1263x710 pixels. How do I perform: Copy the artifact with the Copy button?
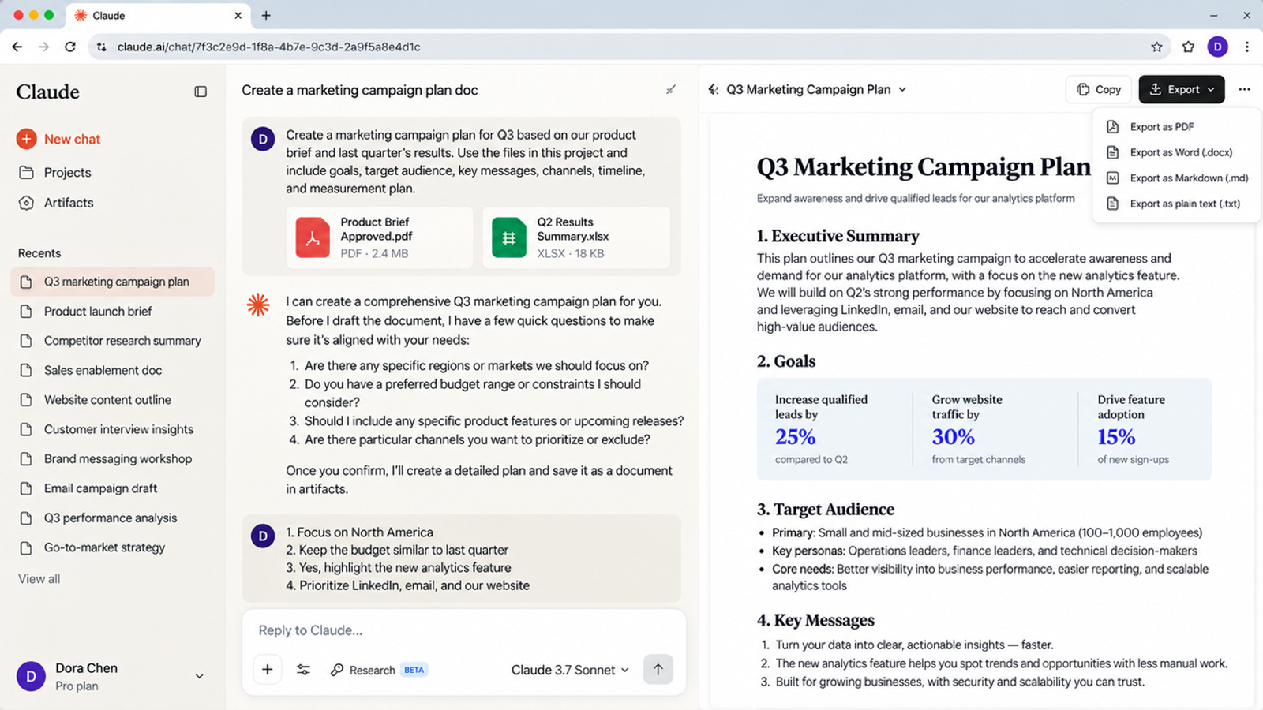point(1099,89)
